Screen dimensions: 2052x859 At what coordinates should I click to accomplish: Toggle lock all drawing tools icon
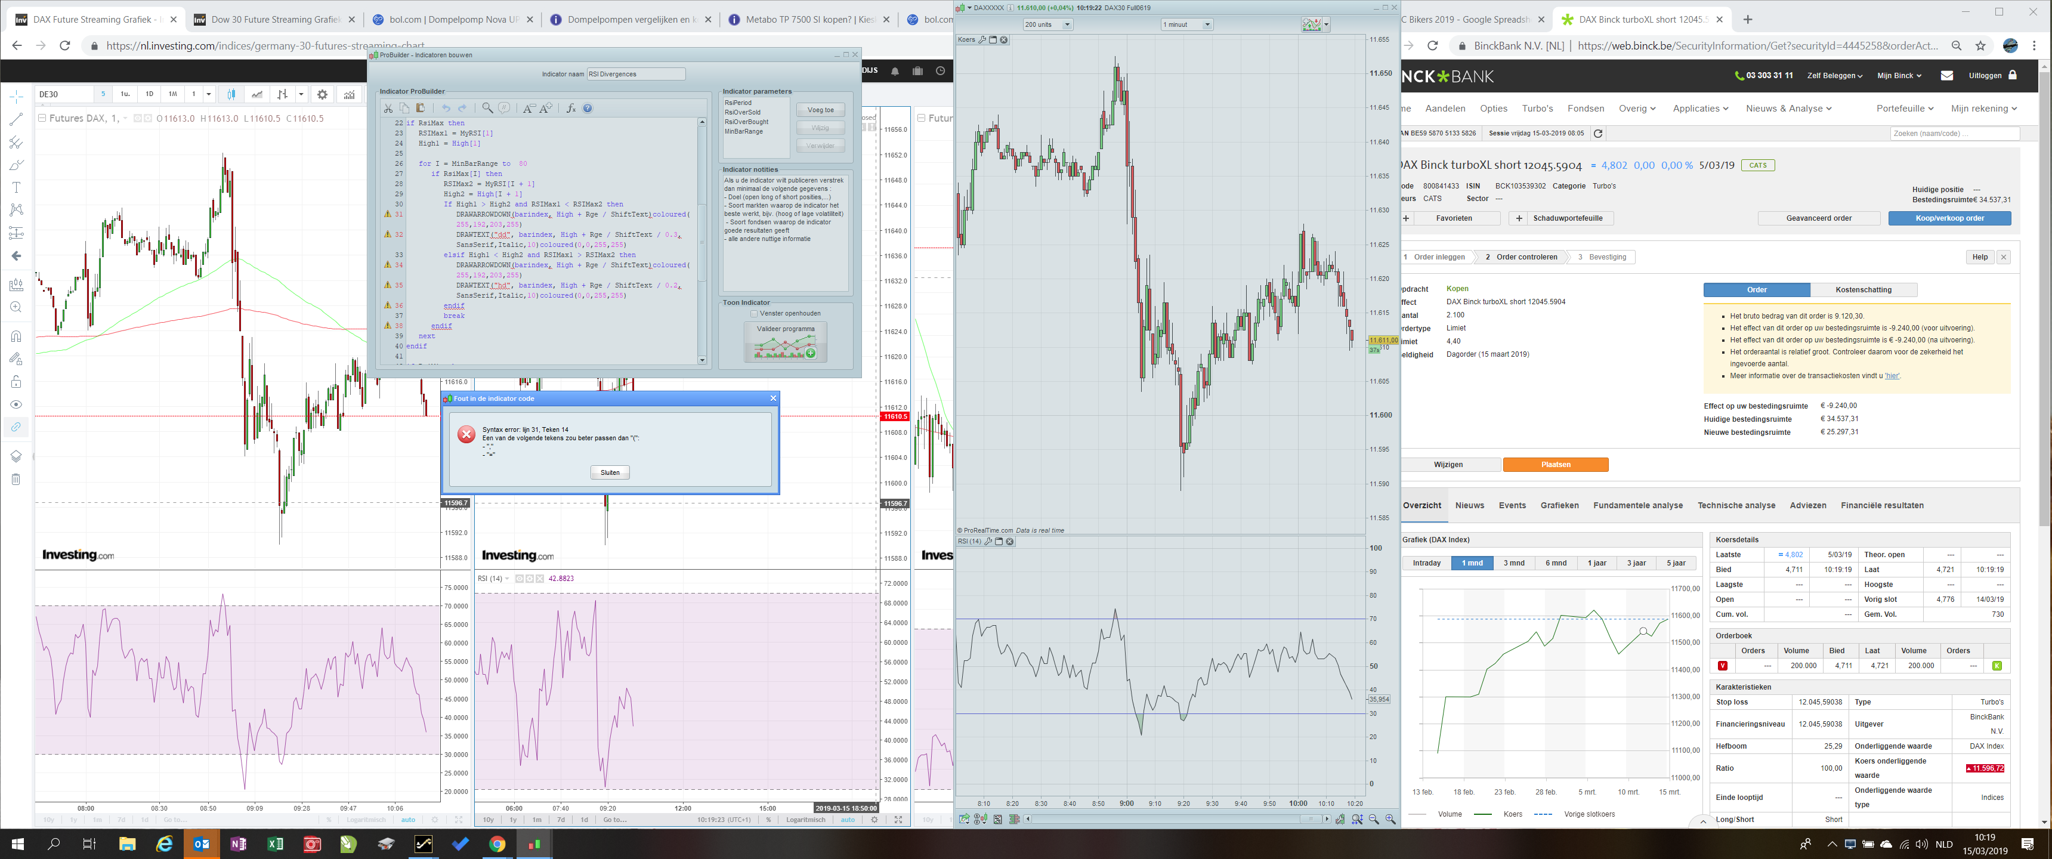[16, 382]
